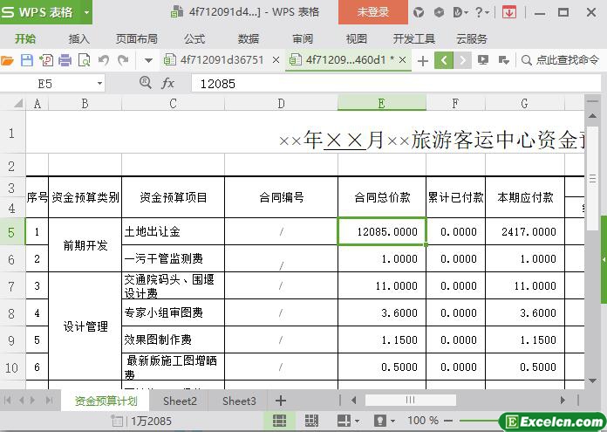Switch to Normal view in status bar
This screenshot has width=607, height=432.
click(x=279, y=421)
